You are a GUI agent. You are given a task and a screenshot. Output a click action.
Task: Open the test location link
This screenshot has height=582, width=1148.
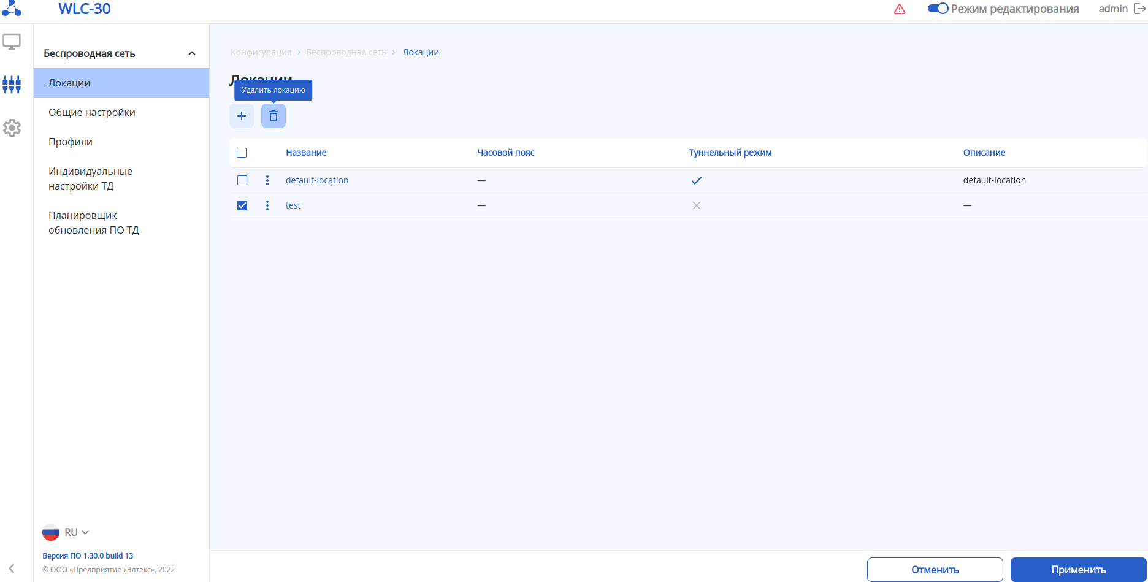293,205
